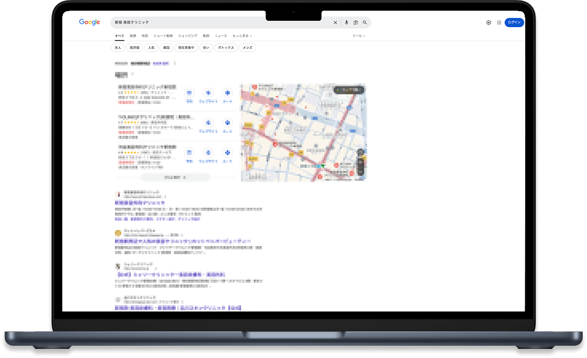Click the magnifying glass search icon
The height and width of the screenshot is (358, 587).
(x=365, y=22)
